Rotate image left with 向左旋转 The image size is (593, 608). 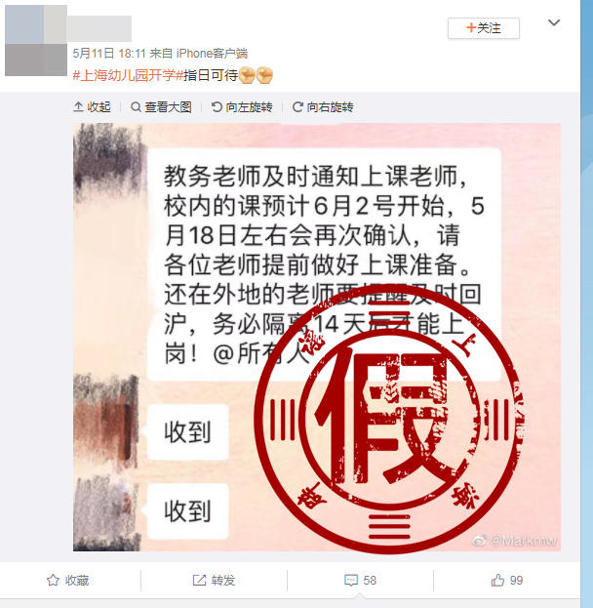242,107
